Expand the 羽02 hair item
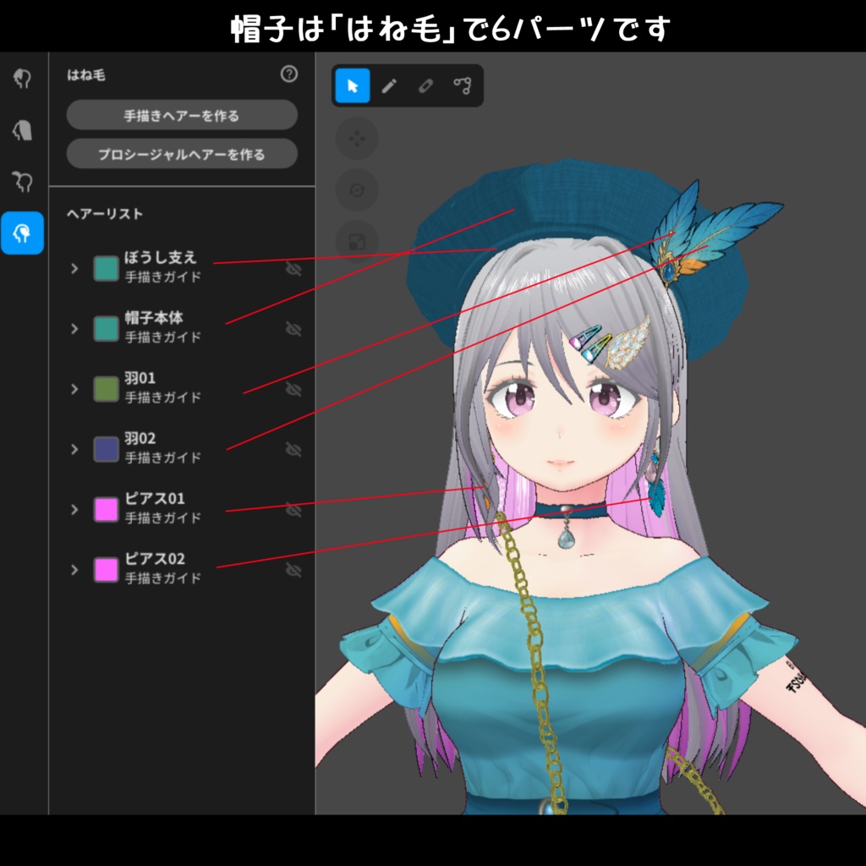This screenshot has width=866, height=866. click(x=74, y=449)
